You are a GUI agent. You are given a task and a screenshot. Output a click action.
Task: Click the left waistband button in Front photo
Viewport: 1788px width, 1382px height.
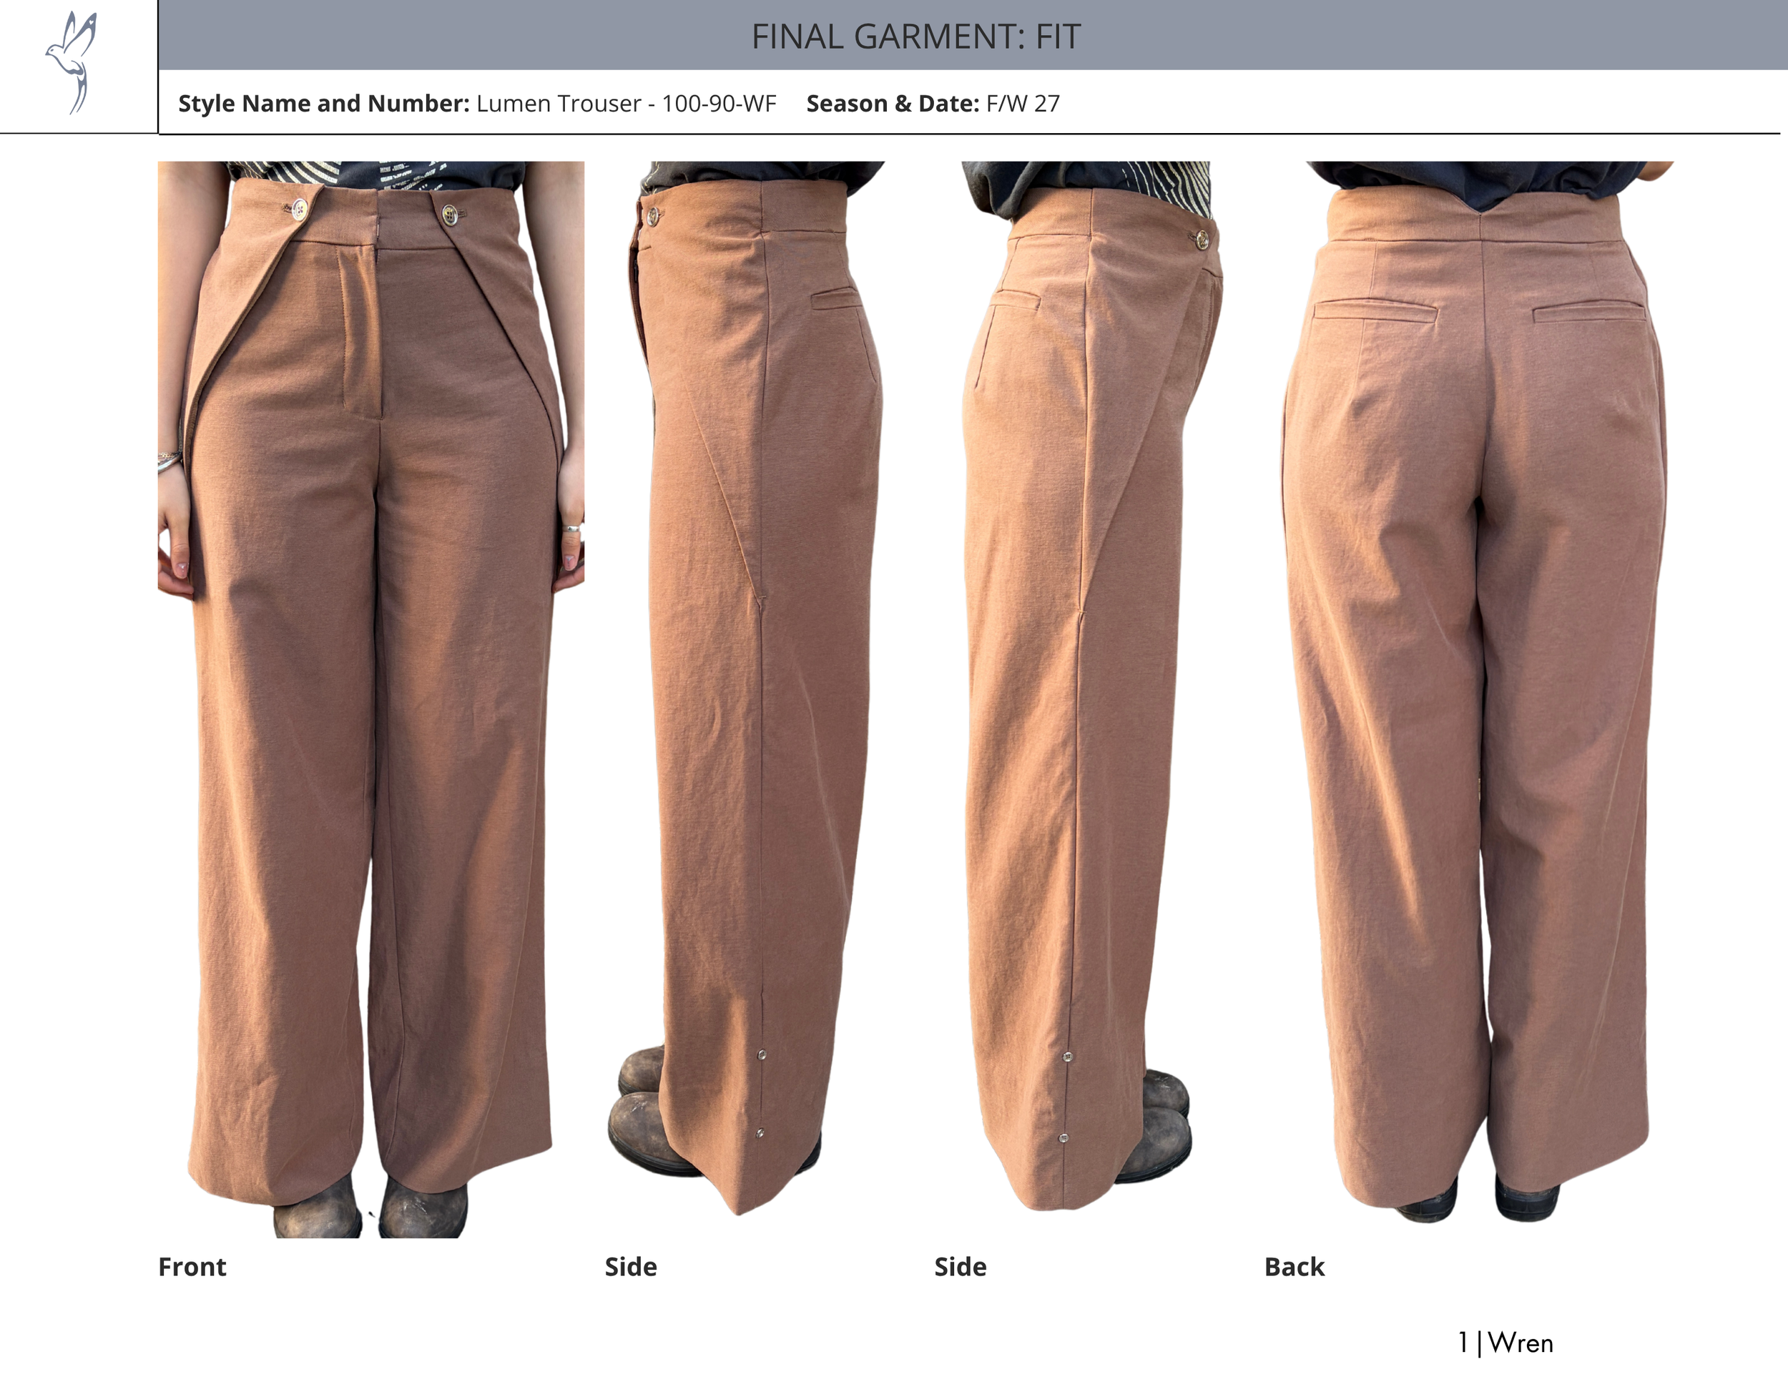coord(300,210)
